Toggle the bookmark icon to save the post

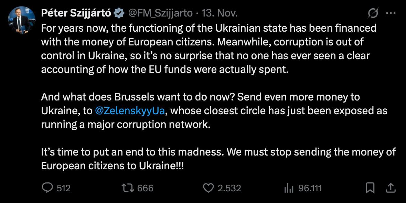click(x=370, y=188)
